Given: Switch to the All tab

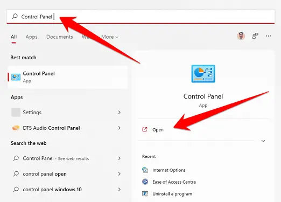Looking at the screenshot, I should tap(13, 37).
